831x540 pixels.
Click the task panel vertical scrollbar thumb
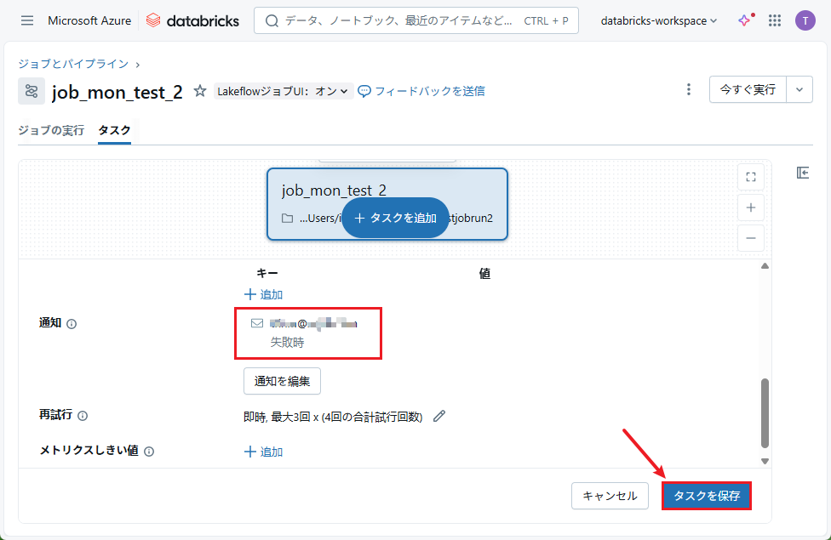click(765, 413)
